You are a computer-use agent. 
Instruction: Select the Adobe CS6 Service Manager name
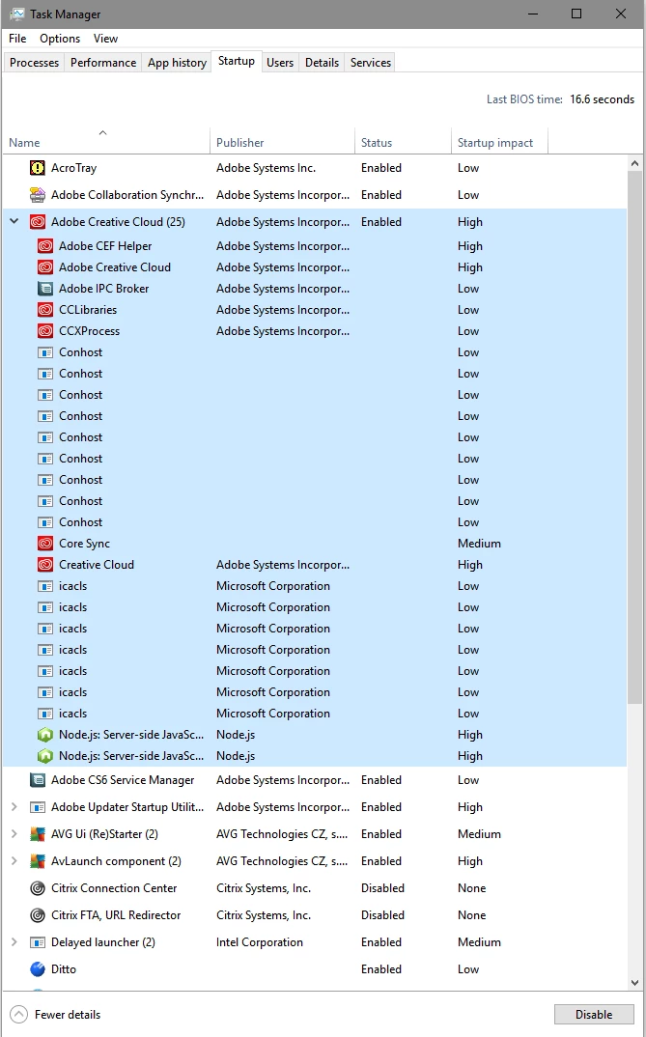[123, 780]
